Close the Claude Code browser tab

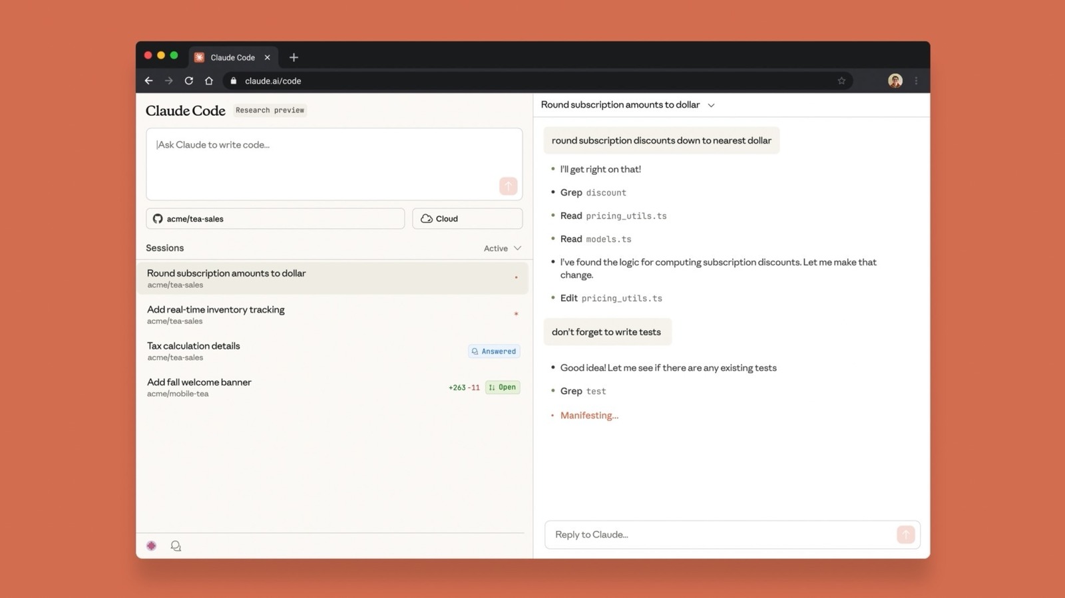point(267,57)
